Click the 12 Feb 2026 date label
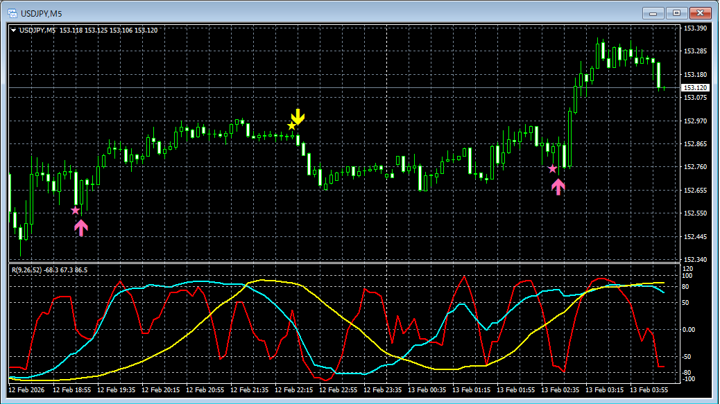Viewport: 720px width, 404px height. [x=26, y=389]
